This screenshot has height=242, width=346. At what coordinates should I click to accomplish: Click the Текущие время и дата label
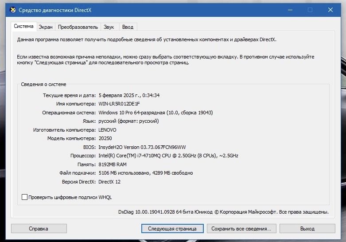[x=69, y=95]
